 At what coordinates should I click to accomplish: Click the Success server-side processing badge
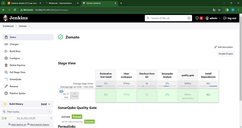89,121
